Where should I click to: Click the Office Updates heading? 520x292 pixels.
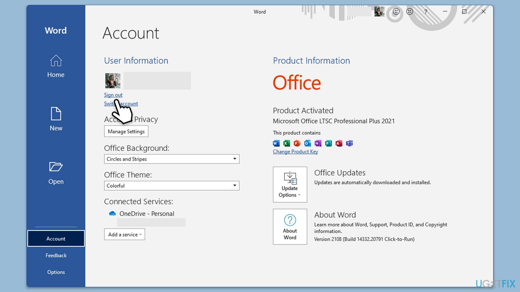tap(340, 173)
